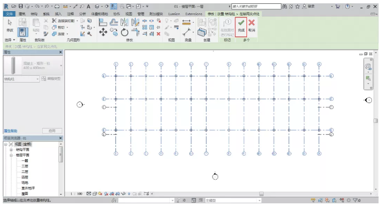Select the 室外地坪 view tree item
The image size is (383, 205).
[28, 188]
